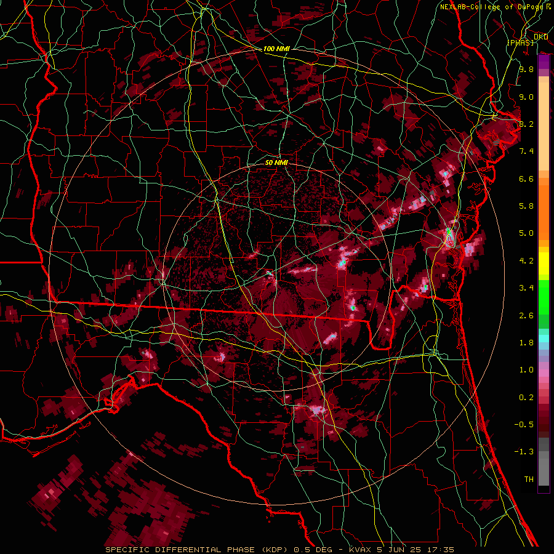Click the yellow segment of the color bar
554x554 pixels.
[x=544, y=263]
